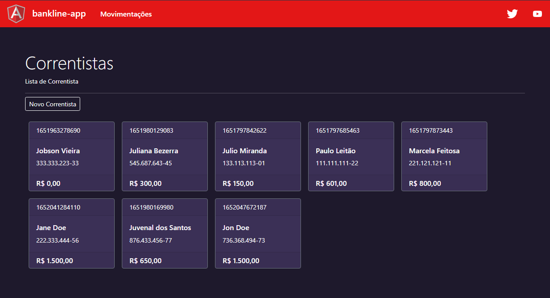Click the balance R$ 300,00
Image resolution: width=550 pixels, height=298 pixels.
click(146, 183)
